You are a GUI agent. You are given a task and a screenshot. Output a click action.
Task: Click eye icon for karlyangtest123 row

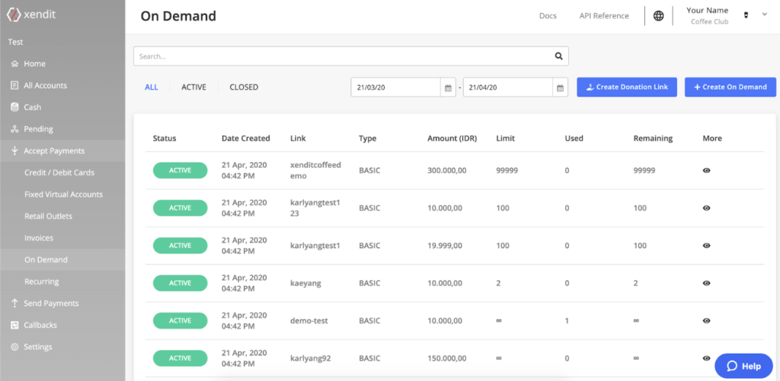[706, 208]
